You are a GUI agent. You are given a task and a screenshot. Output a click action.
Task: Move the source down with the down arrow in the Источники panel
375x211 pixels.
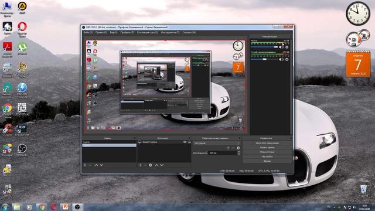[162, 165]
